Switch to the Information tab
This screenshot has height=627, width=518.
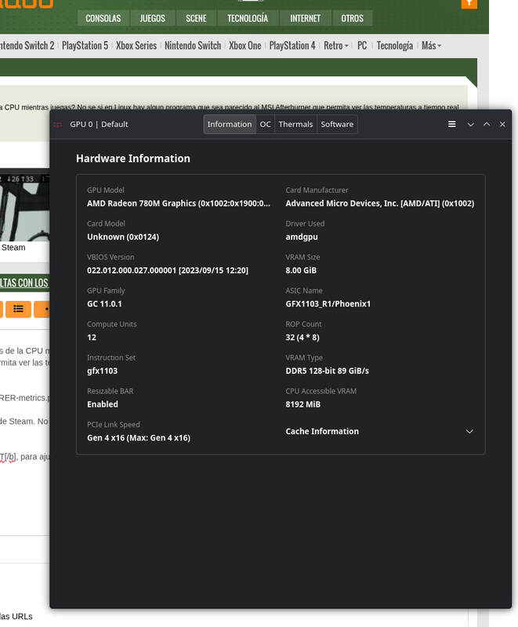pos(230,125)
